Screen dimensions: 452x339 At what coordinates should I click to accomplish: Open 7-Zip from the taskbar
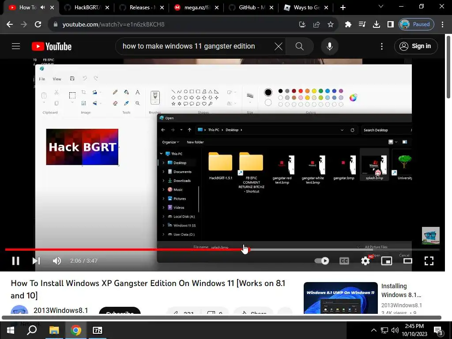tap(98, 330)
